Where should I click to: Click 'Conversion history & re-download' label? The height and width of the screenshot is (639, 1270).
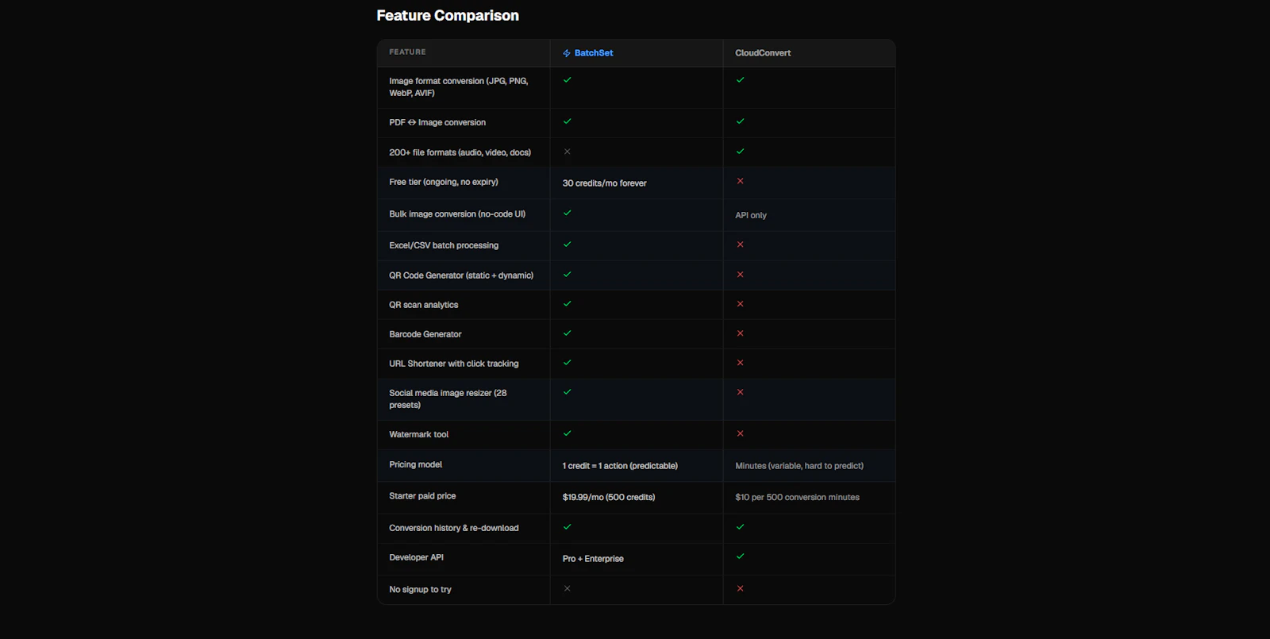[x=454, y=528]
